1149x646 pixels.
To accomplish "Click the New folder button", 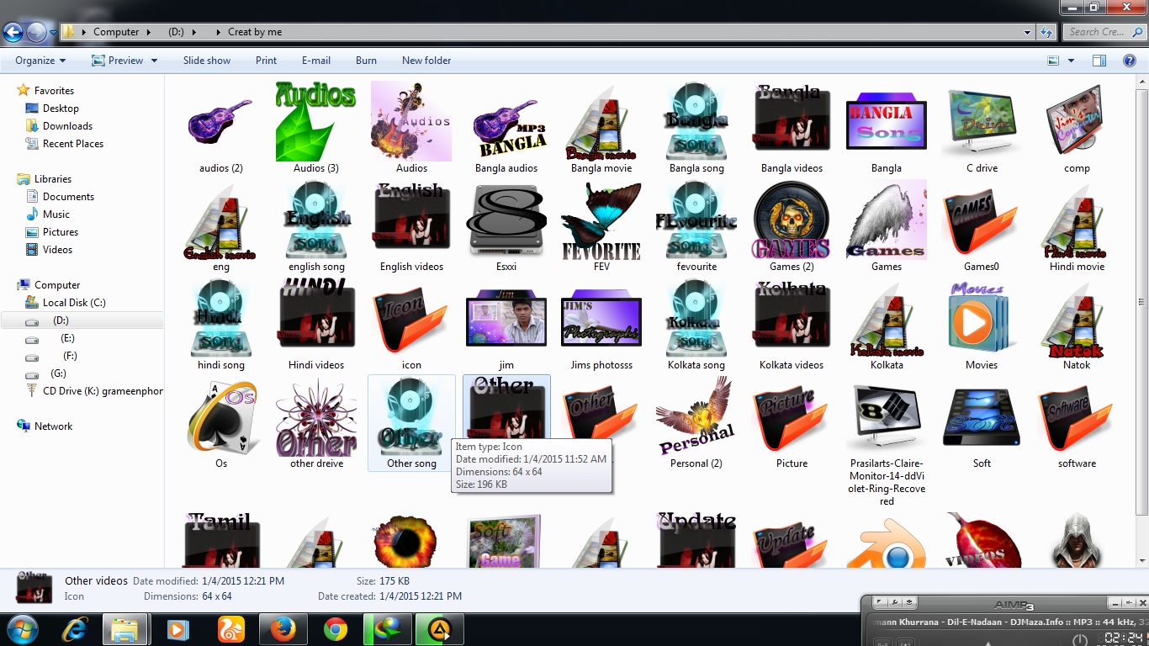I will (x=426, y=61).
